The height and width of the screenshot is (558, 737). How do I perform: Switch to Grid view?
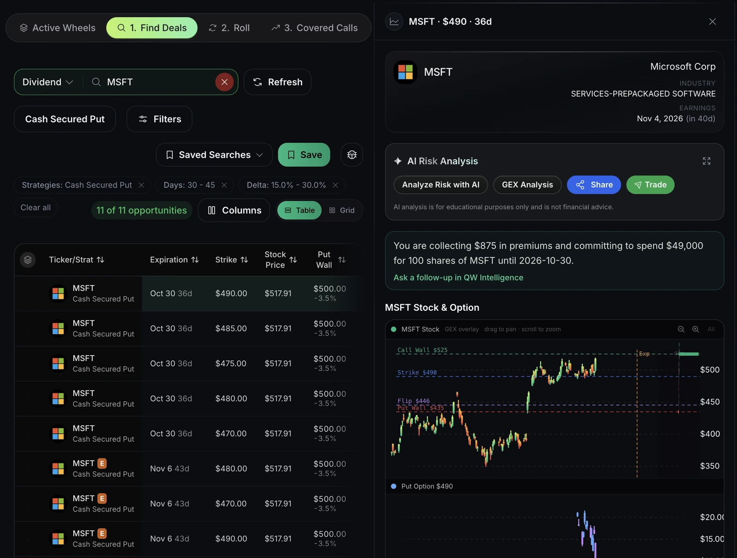(x=342, y=210)
